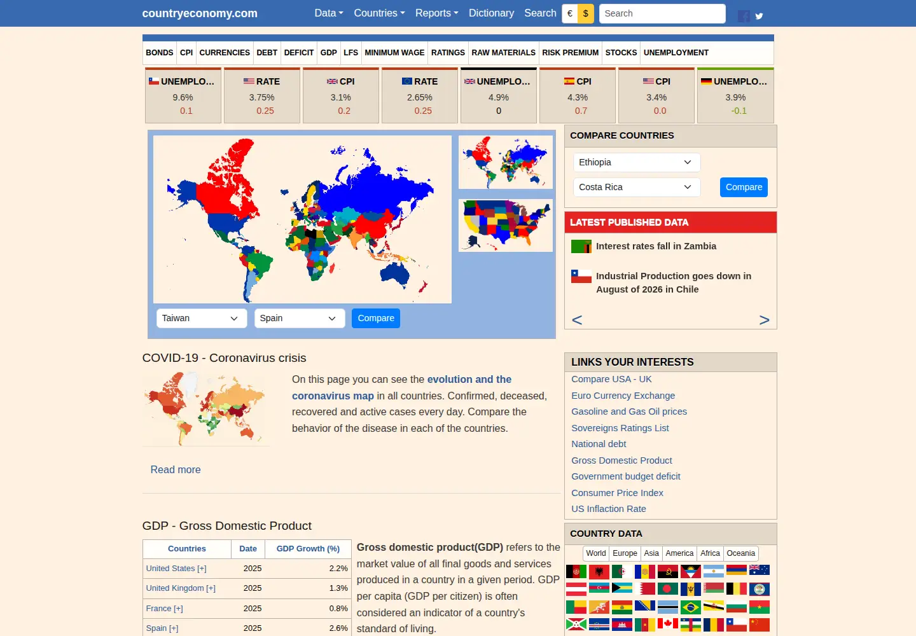Expand the Spain selector under map

[x=300, y=318]
